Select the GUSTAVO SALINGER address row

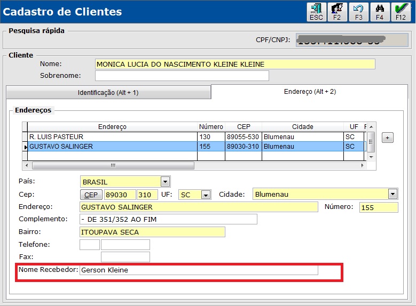pos(196,147)
